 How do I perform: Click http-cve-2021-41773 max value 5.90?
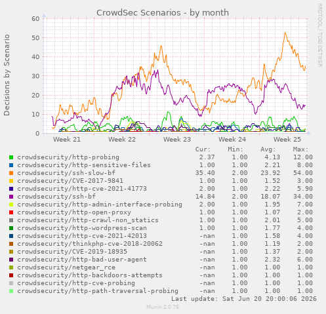click(305, 189)
